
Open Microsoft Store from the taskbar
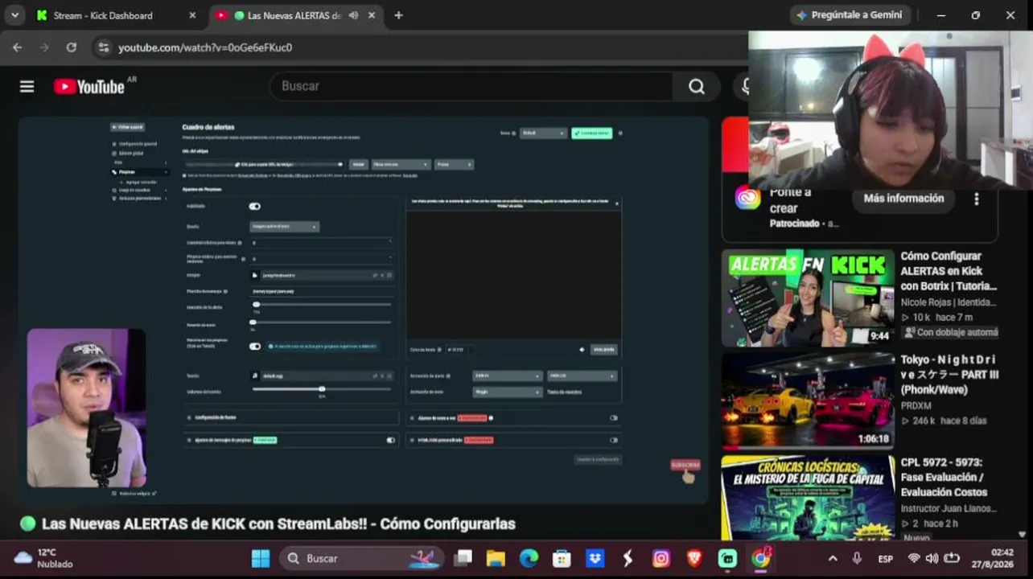[x=562, y=558]
